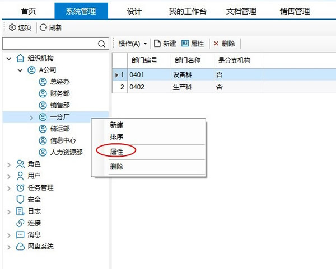
Task: Click the 安全 shield icon
Action: [x=21, y=200]
